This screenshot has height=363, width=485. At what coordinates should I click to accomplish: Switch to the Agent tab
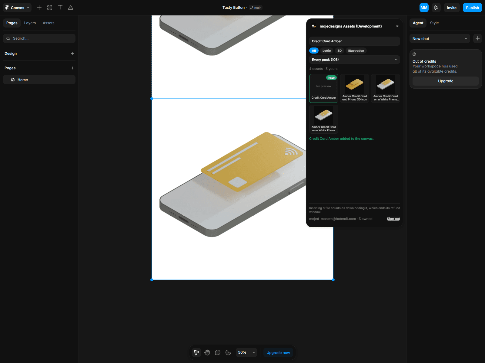pyautogui.click(x=418, y=23)
